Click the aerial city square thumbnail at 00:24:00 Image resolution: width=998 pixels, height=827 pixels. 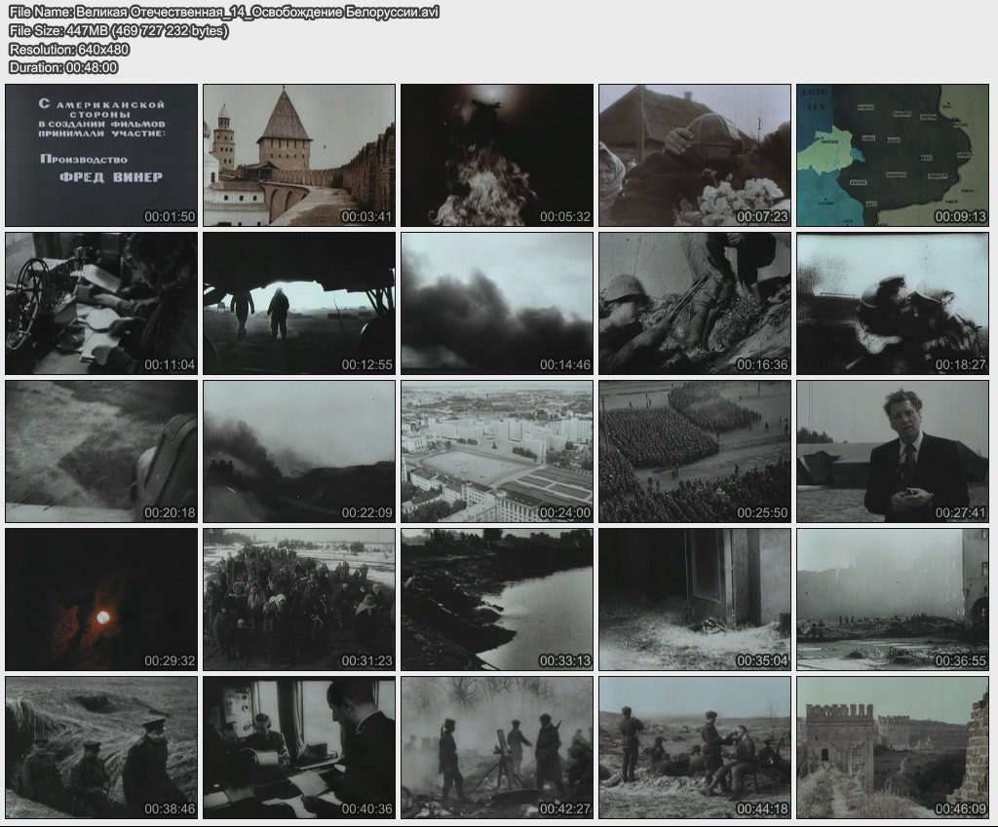(497, 451)
